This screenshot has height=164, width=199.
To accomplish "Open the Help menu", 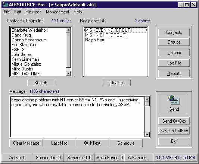I will 78,12.
